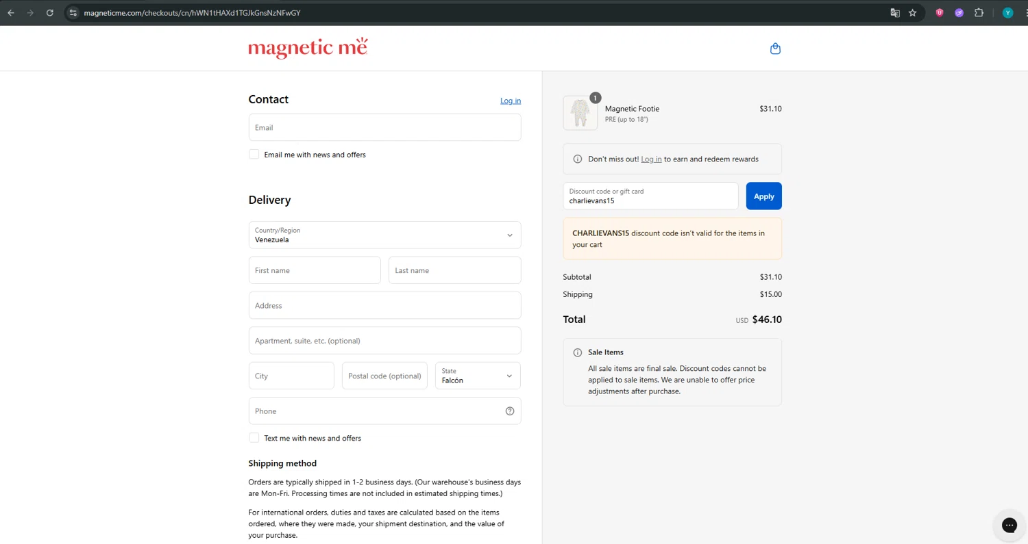Click the browser back arrow
This screenshot has height=544, width=1028.
pos(11,12)
